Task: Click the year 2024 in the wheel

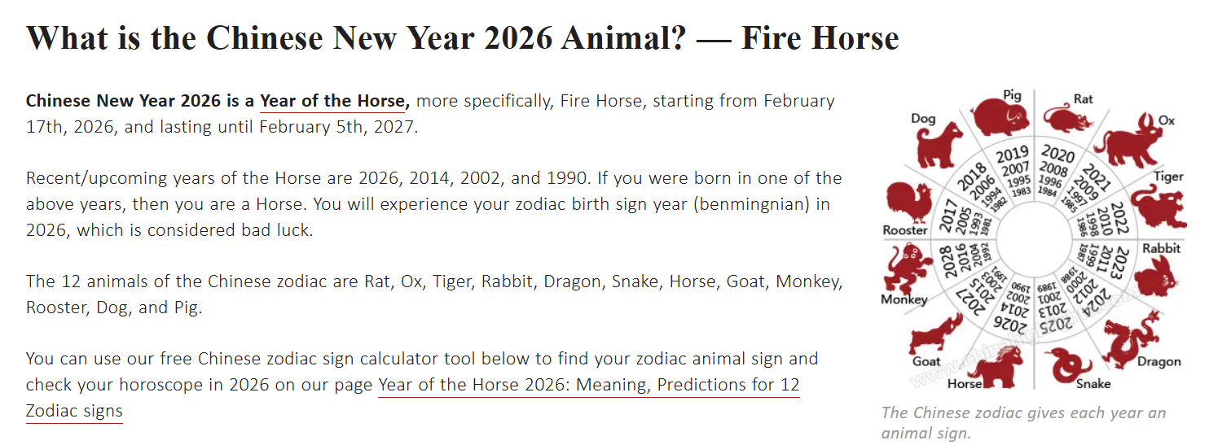Action: (1096, 301)
